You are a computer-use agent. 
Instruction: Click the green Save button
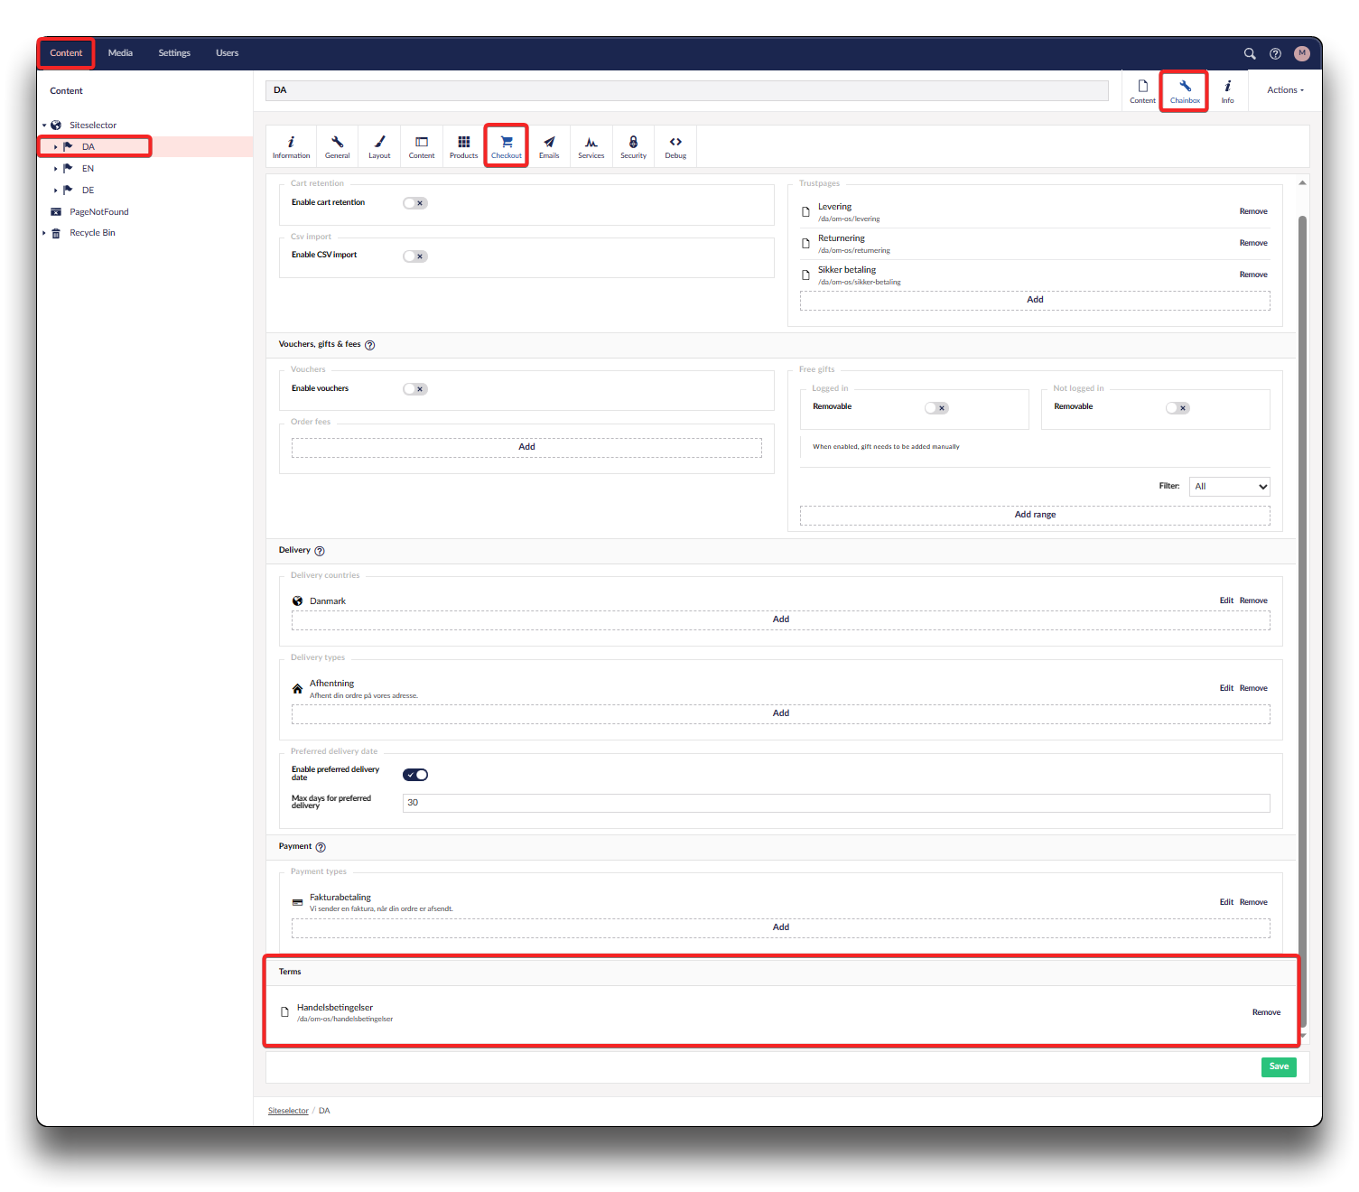(1279, 1066)
